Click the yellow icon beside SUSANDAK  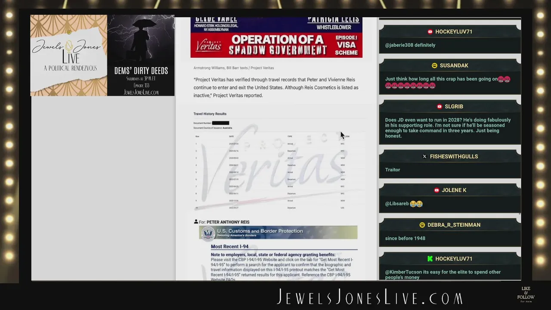(434, 65)
